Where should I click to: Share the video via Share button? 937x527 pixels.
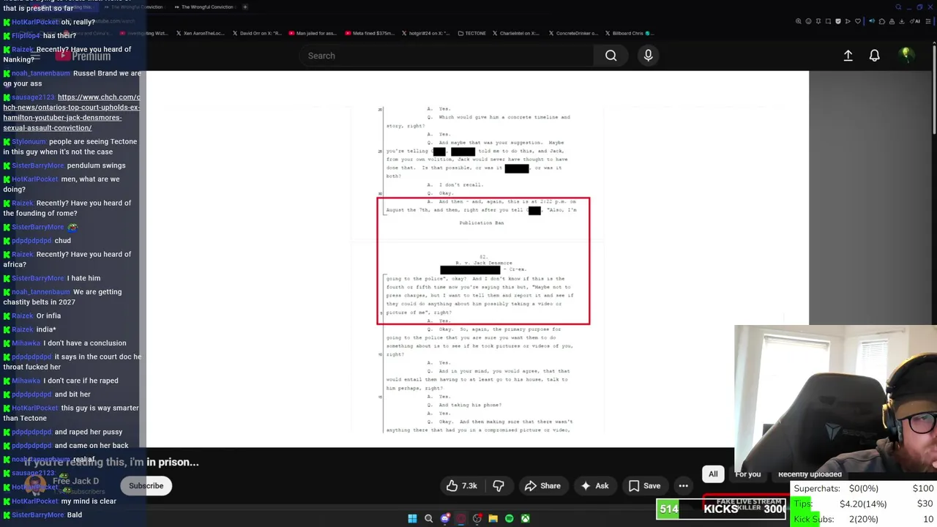pyautogui.click(x=542, y=486)
